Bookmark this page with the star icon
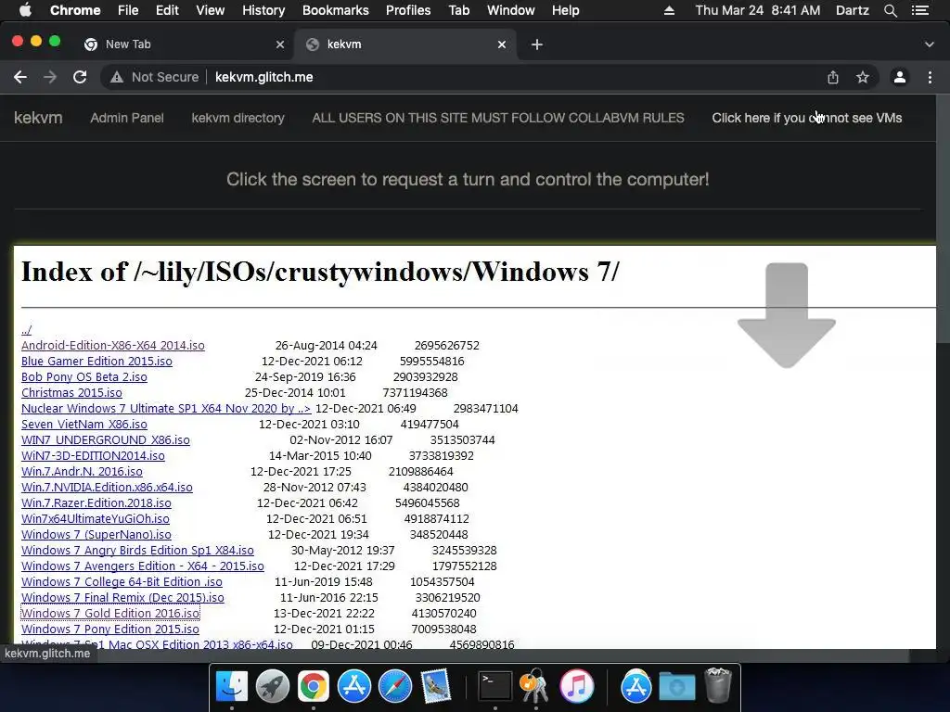The image size is (950, 712). click(863, 77)
